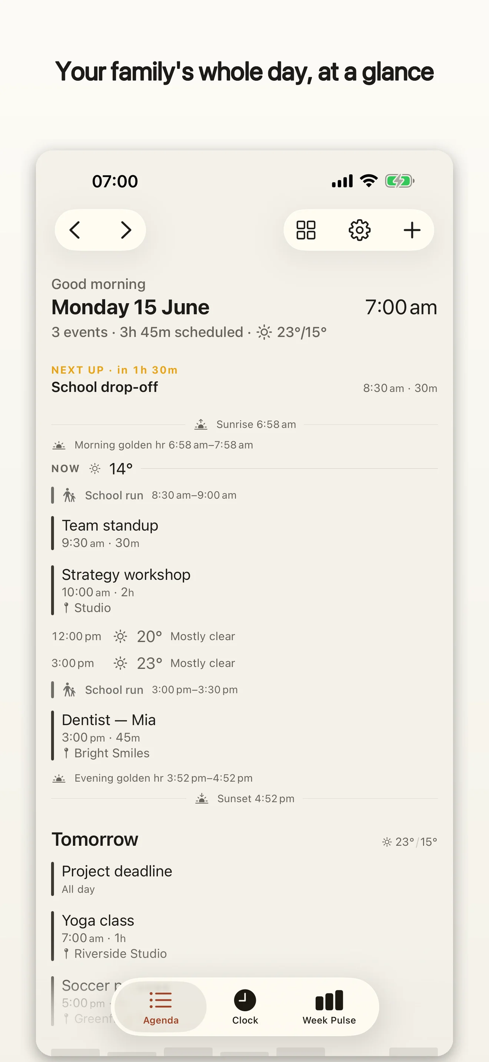Tap the sun weather icon beside 23°/15°

coord(264,332)
